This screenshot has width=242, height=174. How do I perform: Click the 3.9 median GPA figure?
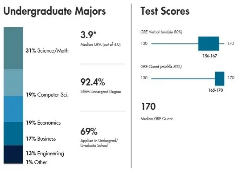[88, 35]
